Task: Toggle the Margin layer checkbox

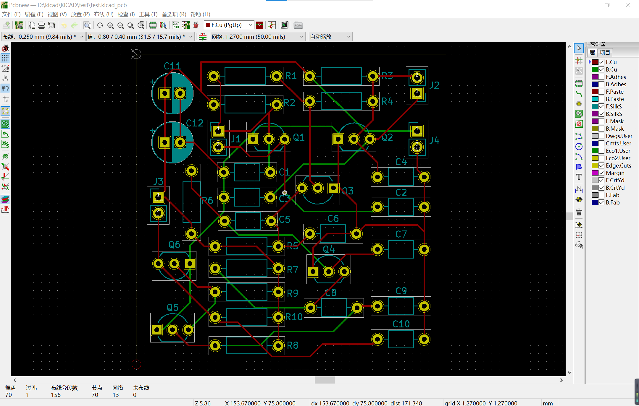Action: [x=601, y=173]
